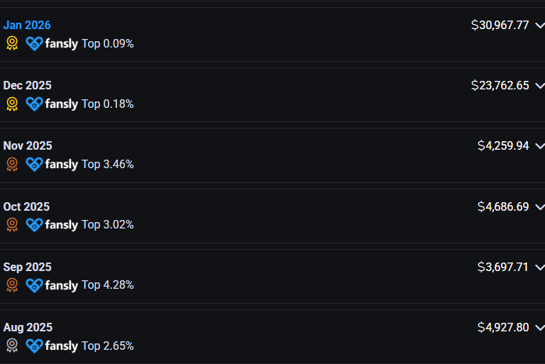Click the gold ribbon badge for Jan 2026
545x364 pixels.
click(x=11, y=43)
